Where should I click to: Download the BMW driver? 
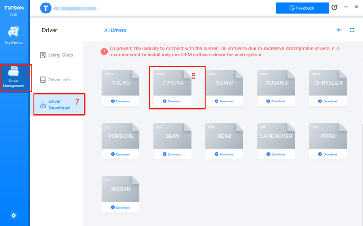[x=172, y=154]
